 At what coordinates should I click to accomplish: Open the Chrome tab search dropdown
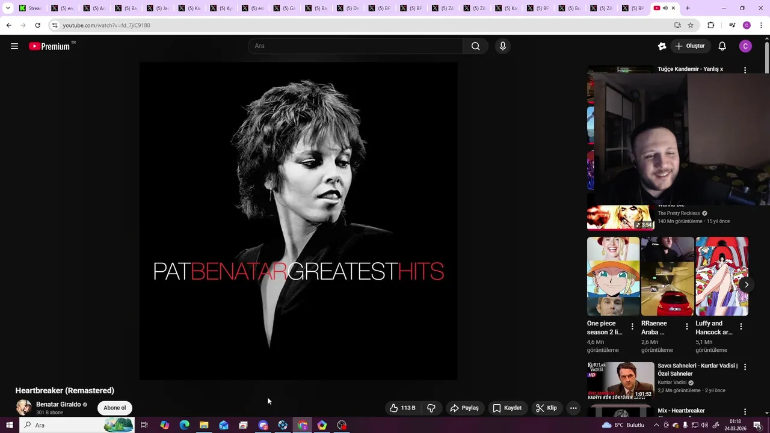pos(8,8)
